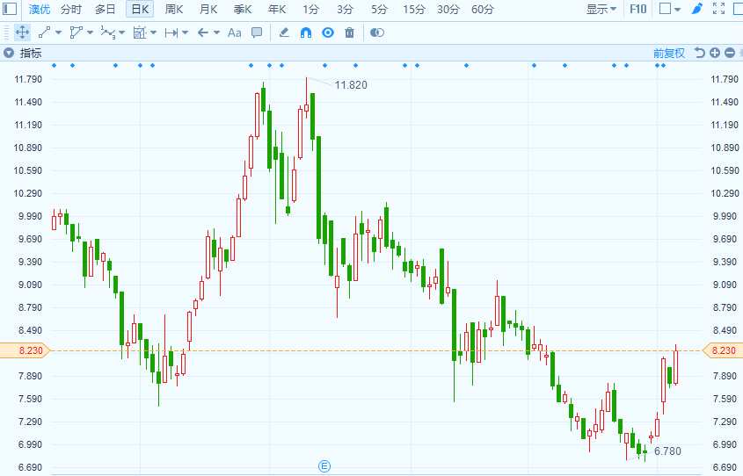
Task: Collapse the 指标 indicator panel arrow
Action: pyautogui.click(x=9, y=53)
